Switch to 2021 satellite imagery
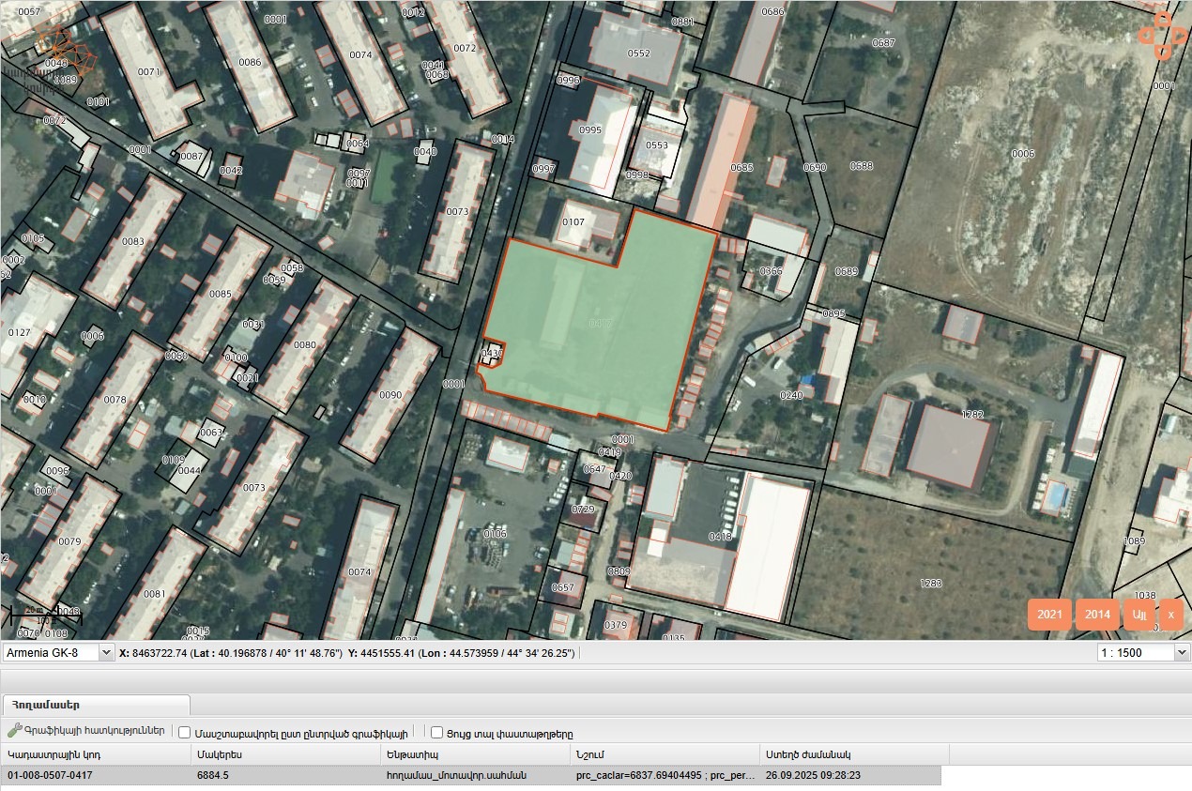Image resolution: width=1192 pixels, height=791 pixels. coord(1049,615)
